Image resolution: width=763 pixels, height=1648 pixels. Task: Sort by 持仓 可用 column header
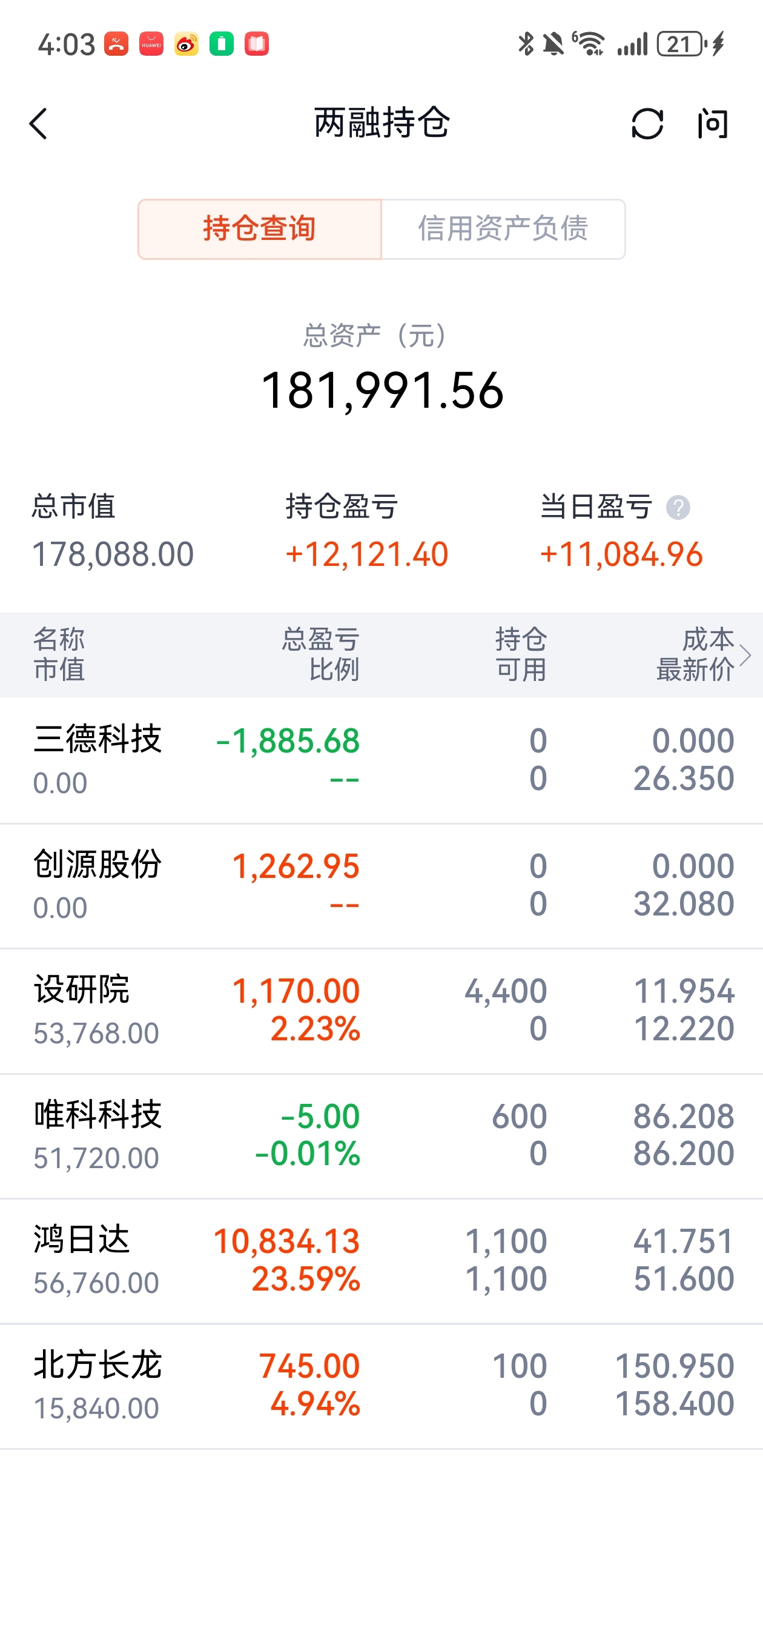pos(521,654)
